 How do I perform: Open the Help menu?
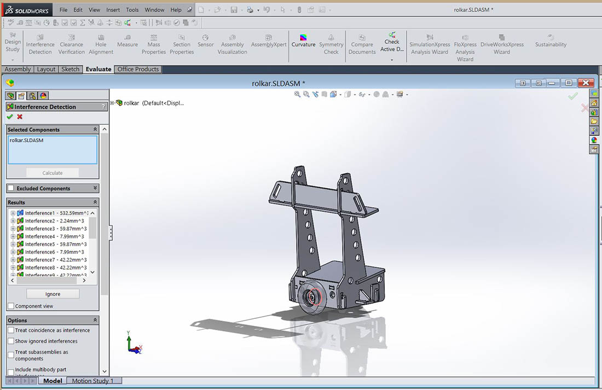point(176,10)
